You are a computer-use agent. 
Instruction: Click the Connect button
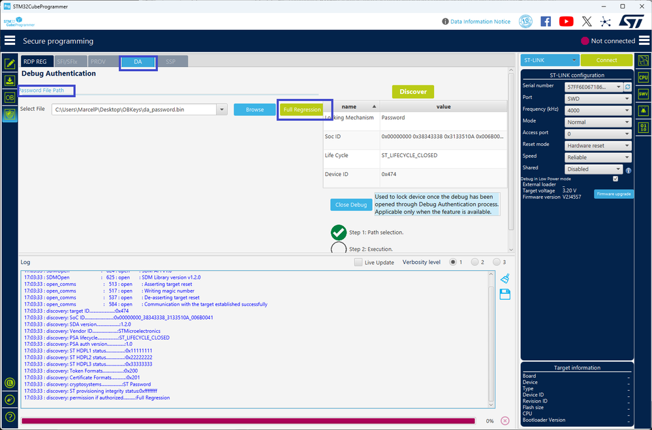tap(607, 60)
